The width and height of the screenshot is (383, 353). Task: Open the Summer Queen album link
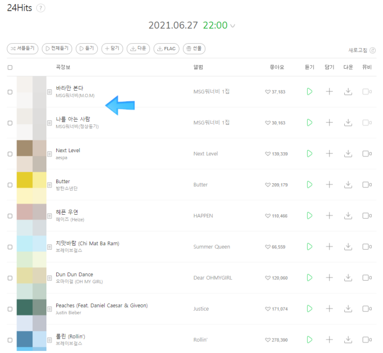click(212, 247)
